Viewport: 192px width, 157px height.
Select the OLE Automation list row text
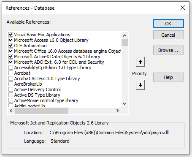point(30,46)
